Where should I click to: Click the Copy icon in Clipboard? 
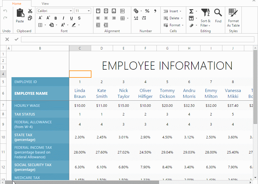[x=30, y=18]
